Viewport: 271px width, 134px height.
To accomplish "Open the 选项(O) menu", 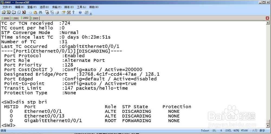I will tap(44, 7).
